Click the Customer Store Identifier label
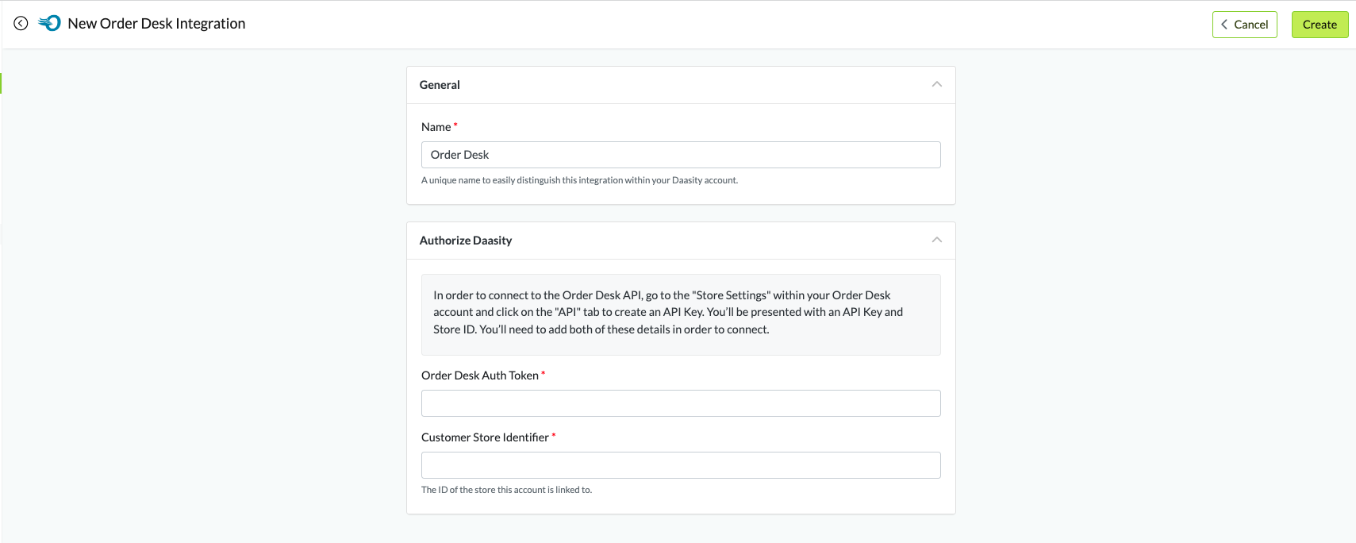 (484, 437)
